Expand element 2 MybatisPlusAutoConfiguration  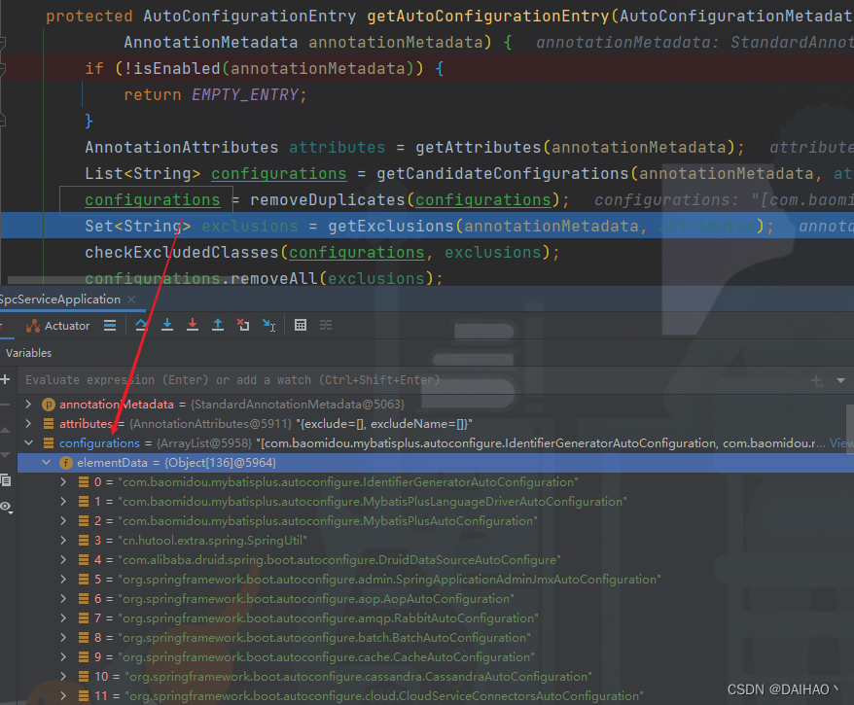click(x=64, y=521)
